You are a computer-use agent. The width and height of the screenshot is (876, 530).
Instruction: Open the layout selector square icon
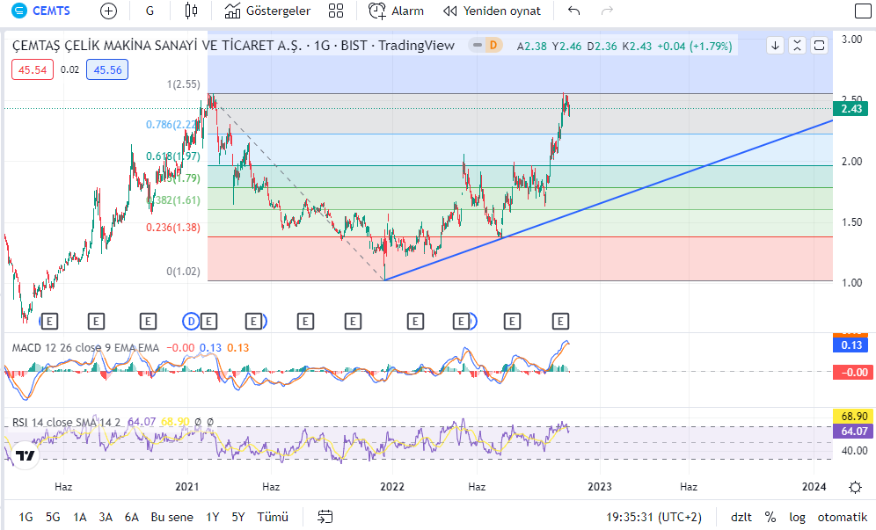863,11
